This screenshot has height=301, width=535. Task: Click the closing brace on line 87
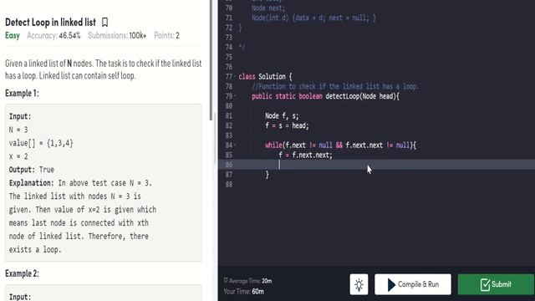[x=267, y=175]
